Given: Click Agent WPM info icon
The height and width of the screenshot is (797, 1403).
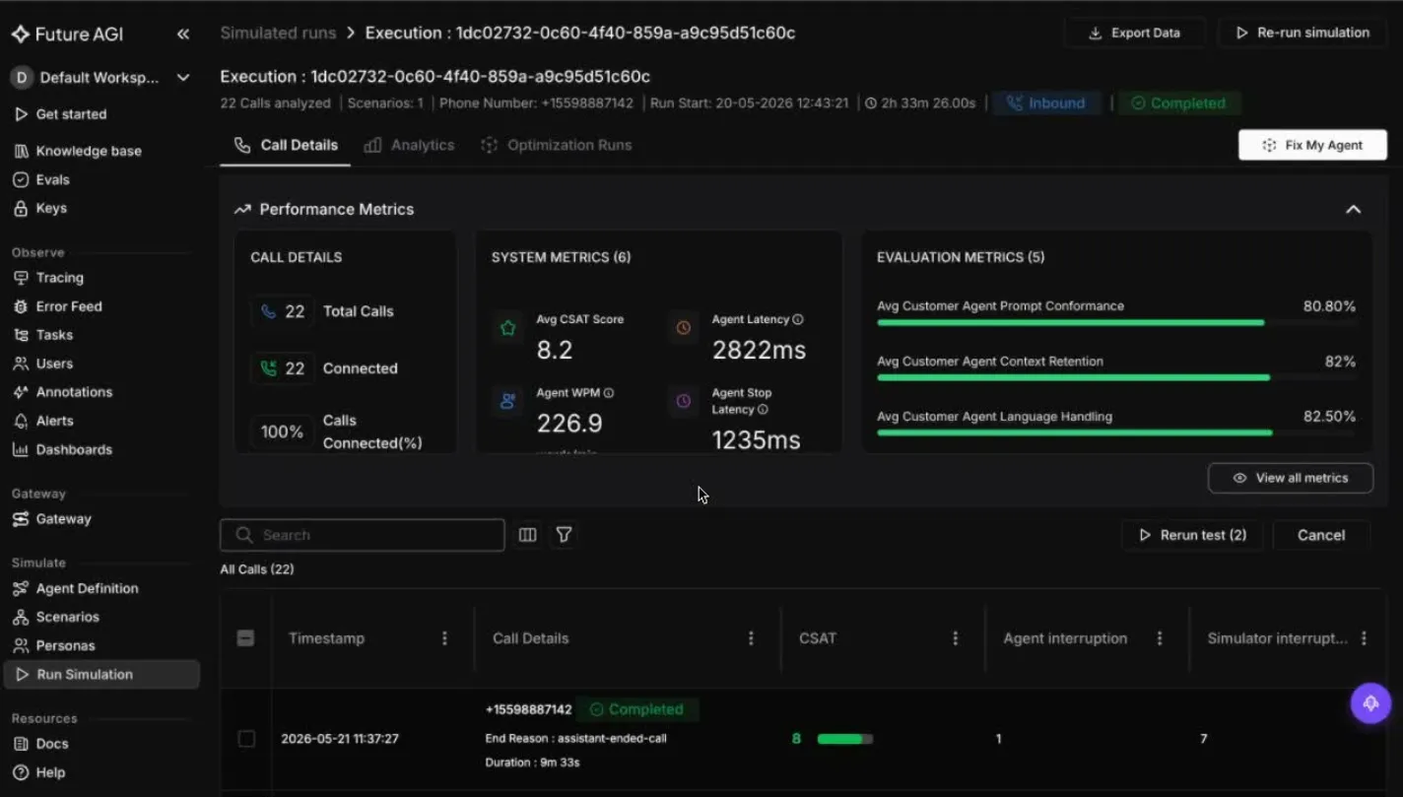Looking at the screenshot, I should pos(609,392).
